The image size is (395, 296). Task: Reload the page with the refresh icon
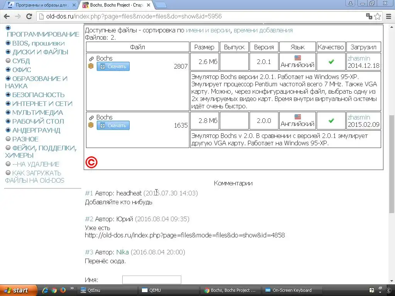(29, 16)
